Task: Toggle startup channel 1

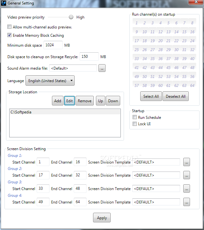Action: tap(136, 23)
